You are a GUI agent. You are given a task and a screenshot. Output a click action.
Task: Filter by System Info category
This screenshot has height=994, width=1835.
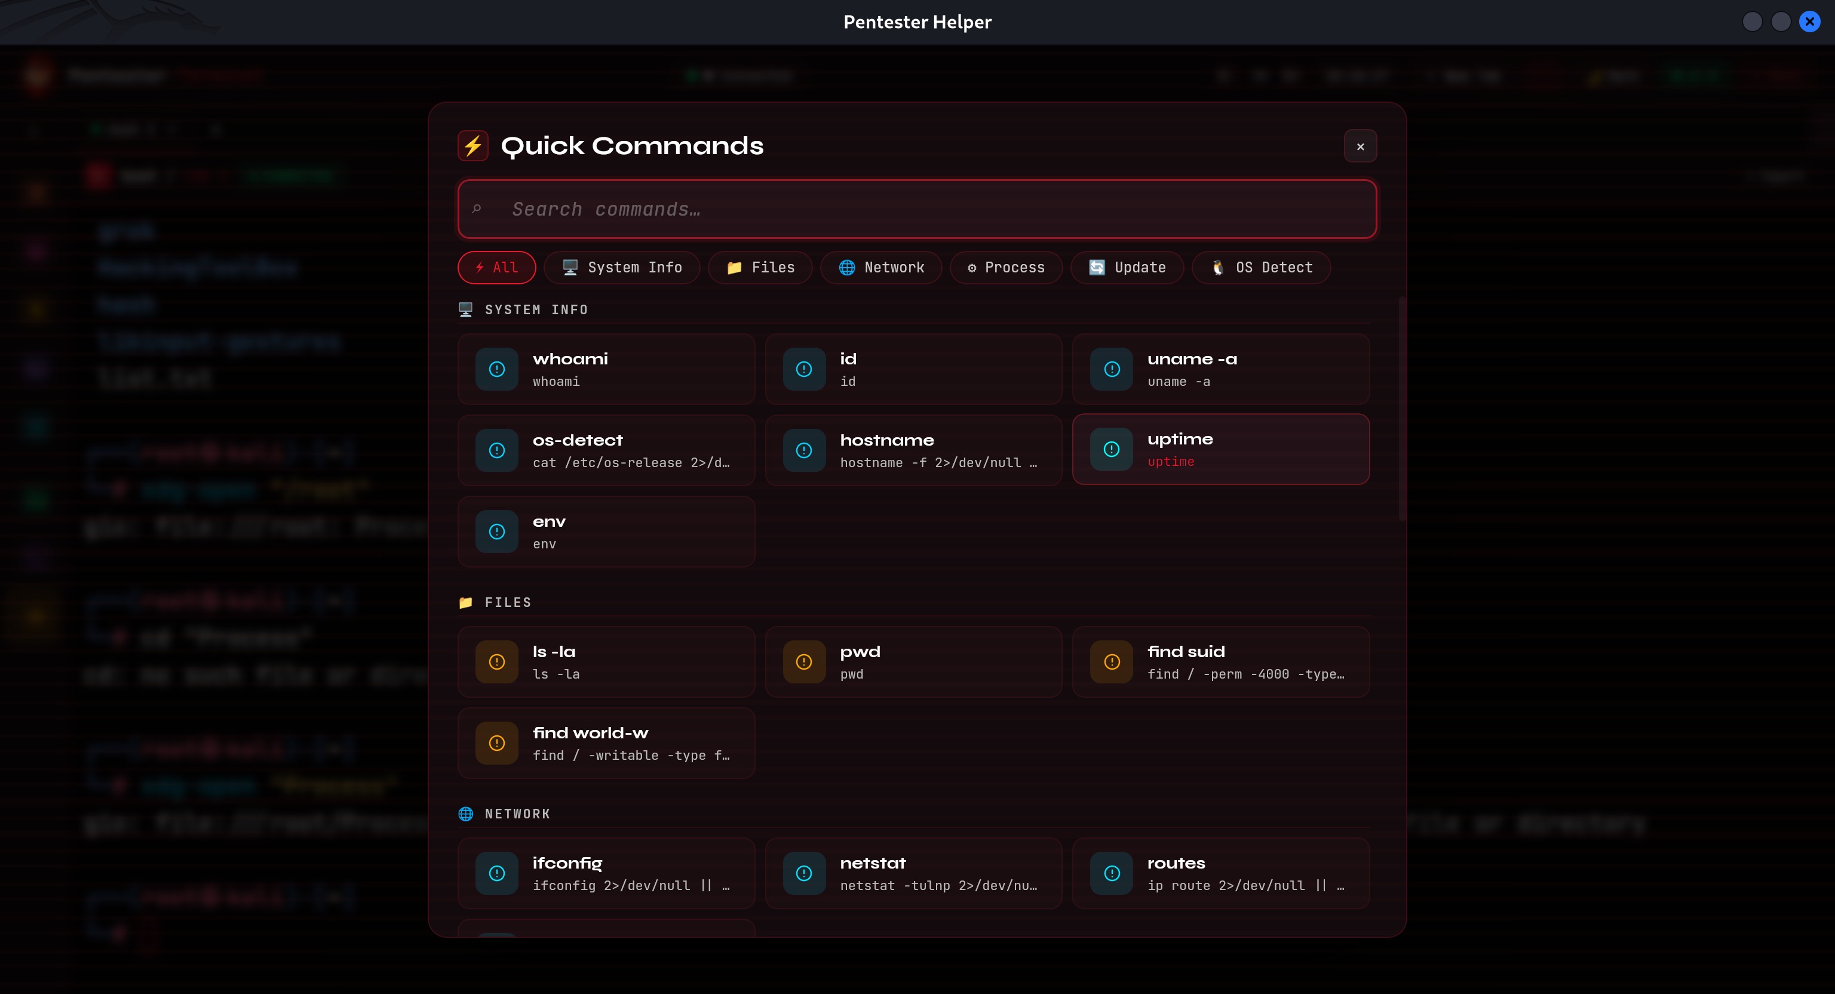[x=622, y=267]
